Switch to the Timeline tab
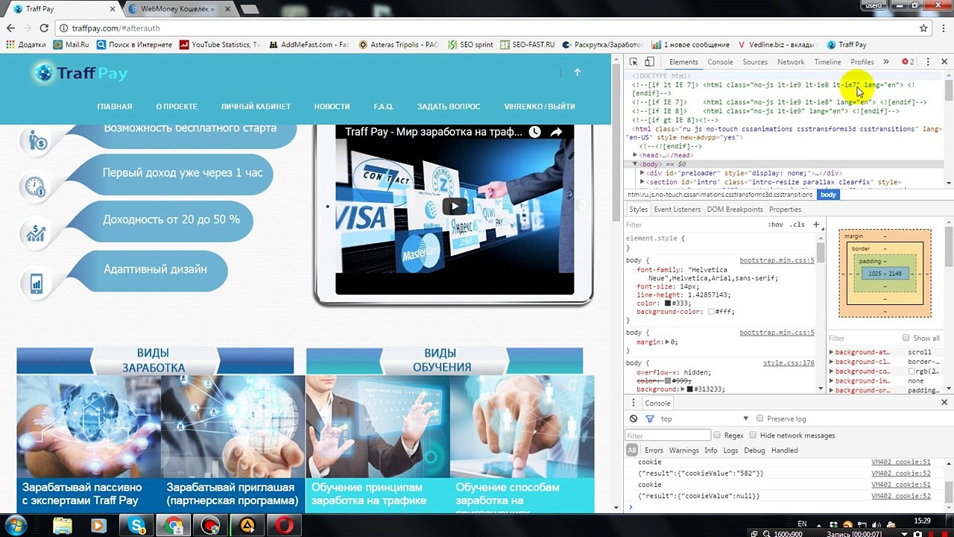The width and height of the screenshot is (954, 537). [827, 62]
